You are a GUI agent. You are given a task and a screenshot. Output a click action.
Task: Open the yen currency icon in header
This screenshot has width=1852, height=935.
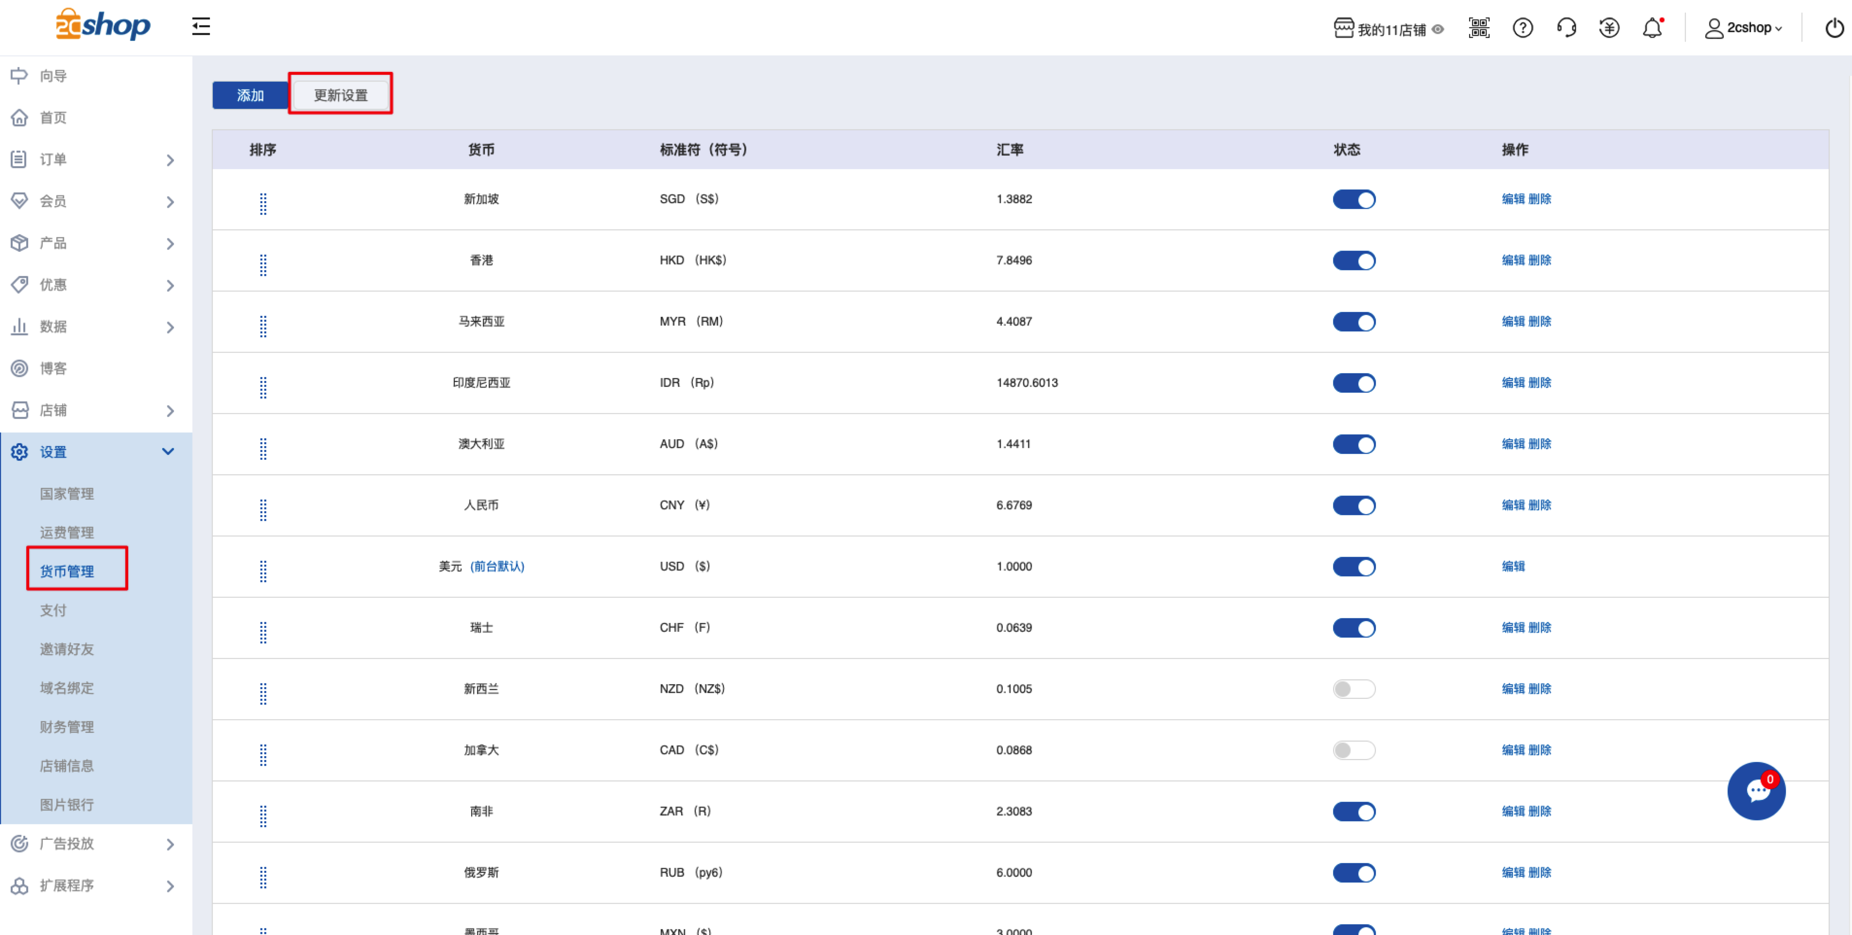pyautogui.click(x=1609, y=28)
